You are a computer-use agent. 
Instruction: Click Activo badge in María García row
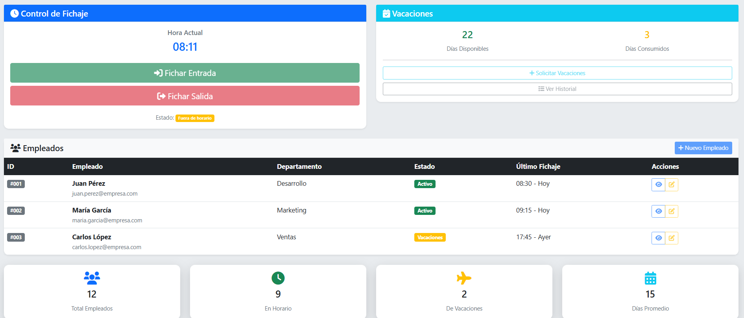click(425, 211)
